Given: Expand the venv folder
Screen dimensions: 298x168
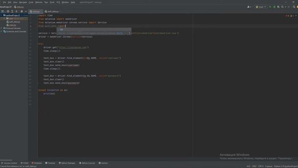Looking at the screenshot, I should tap(4, 19).
